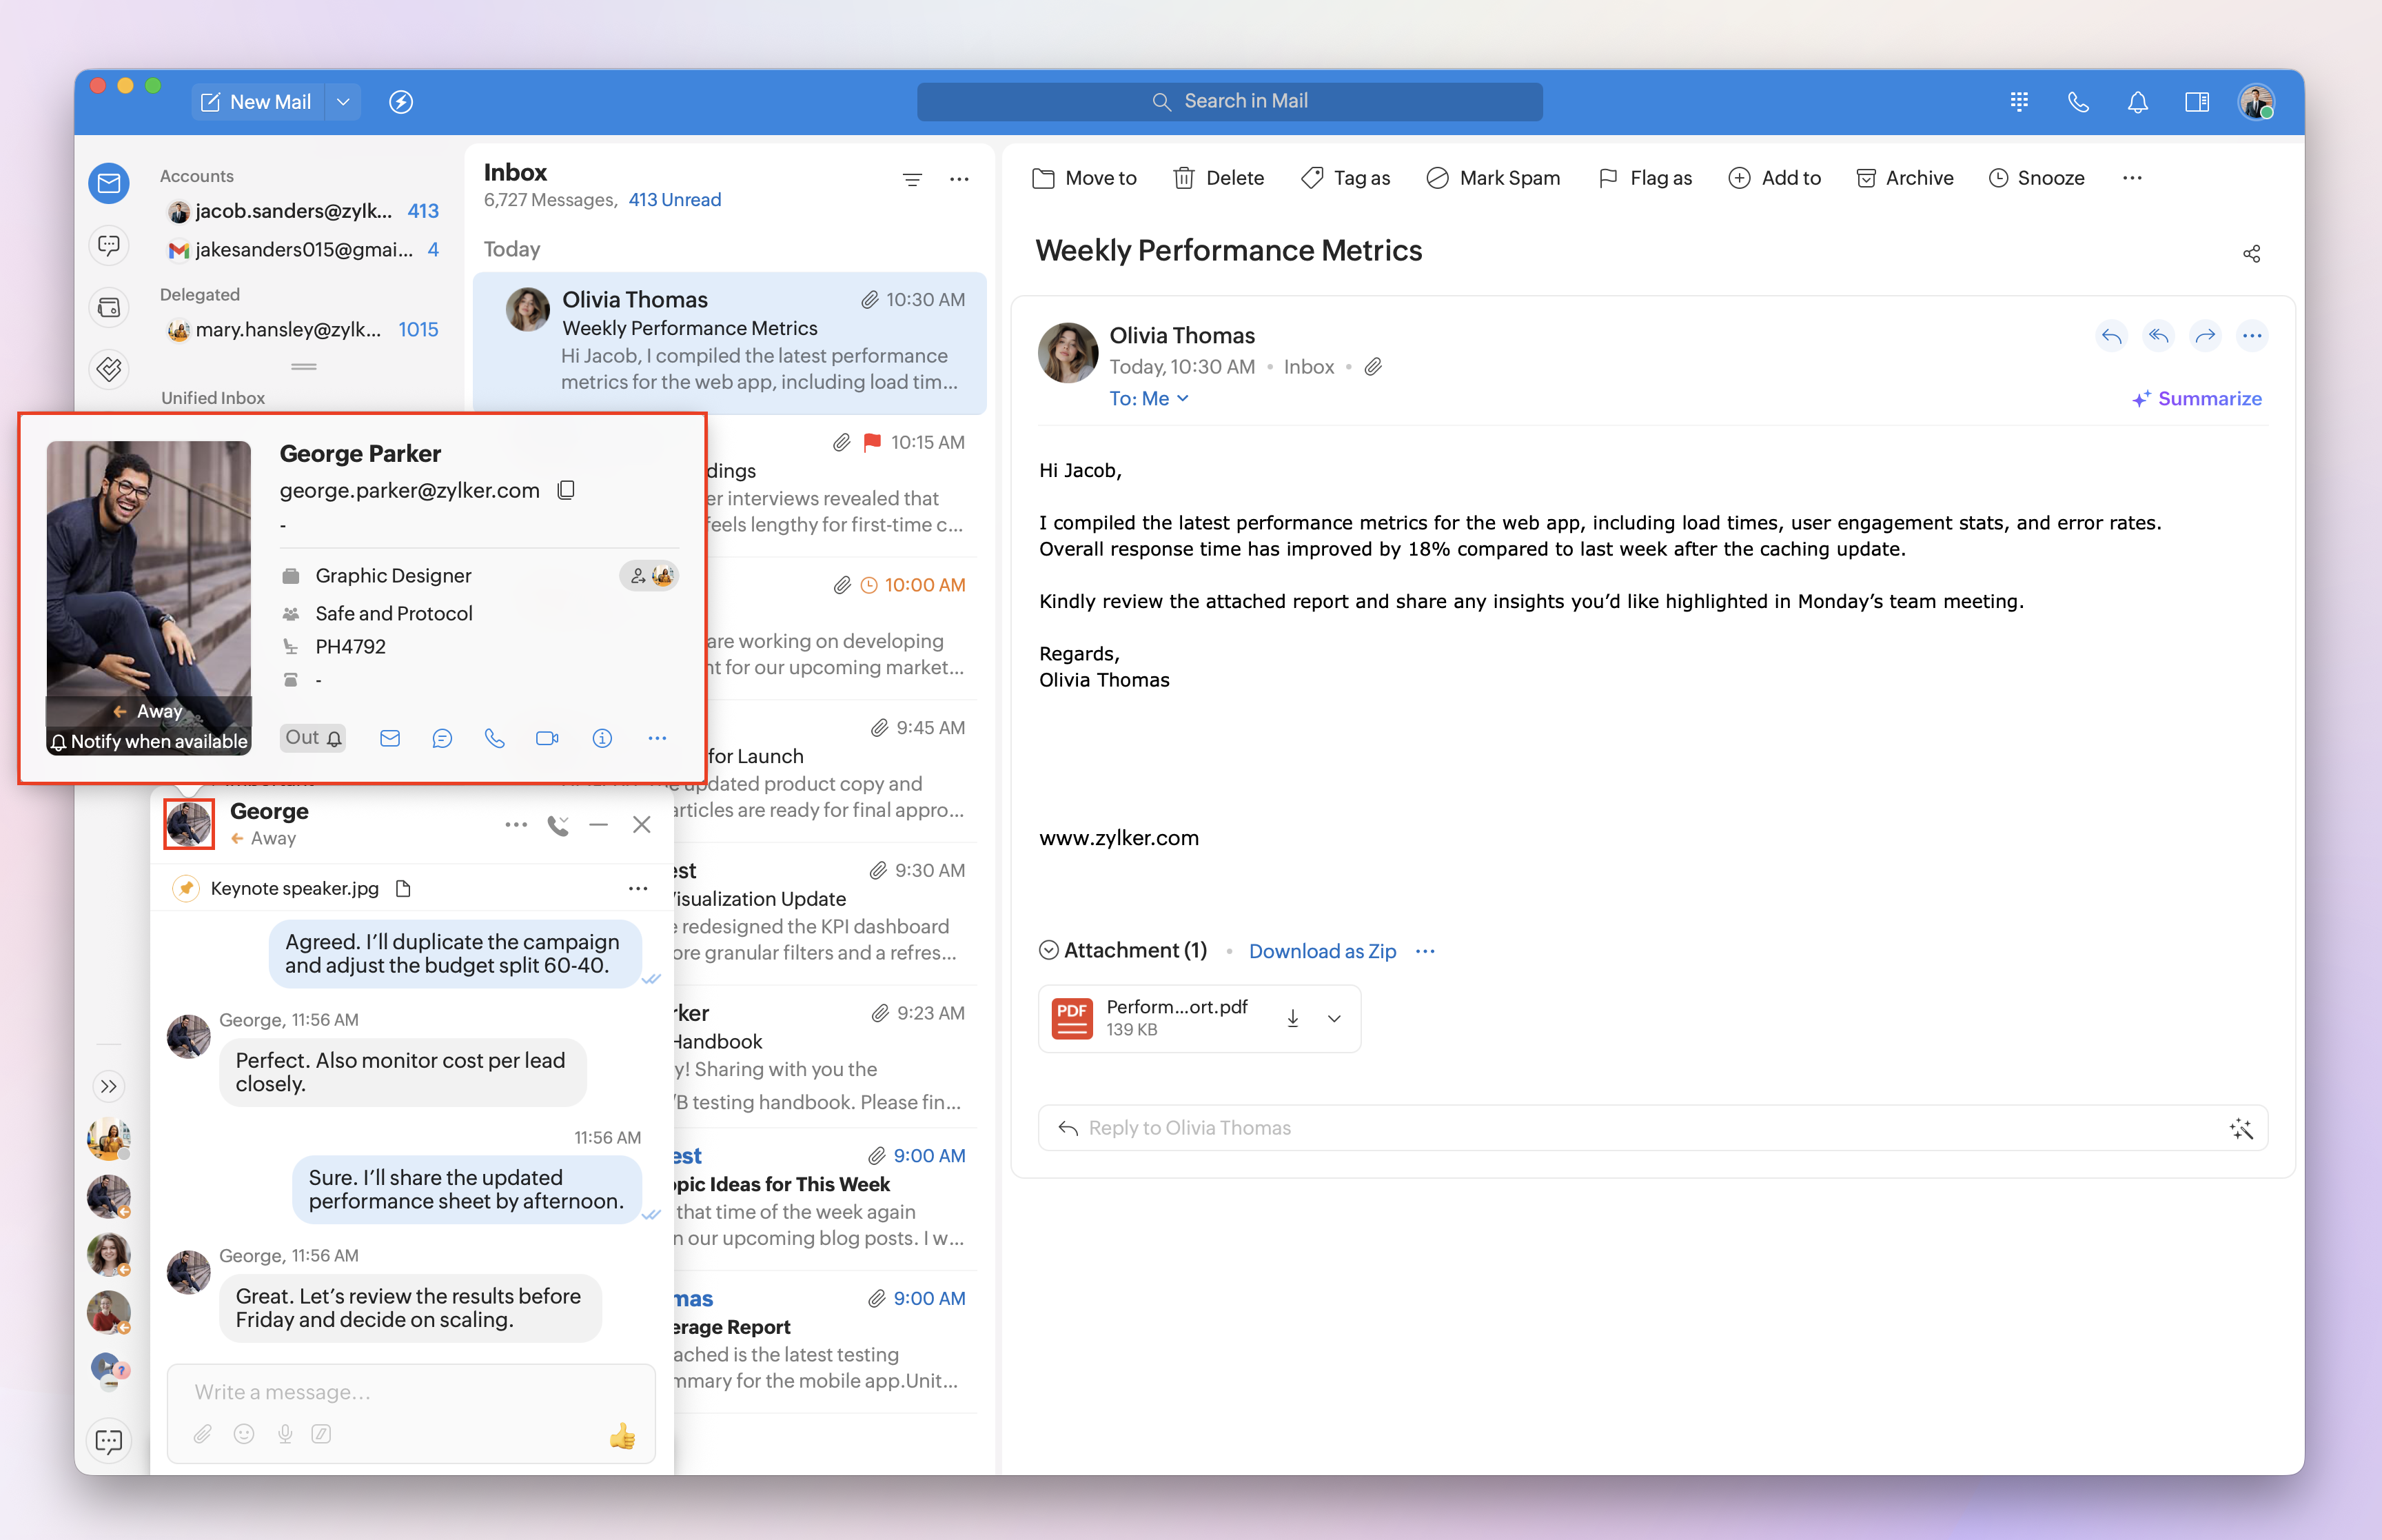Expand the To: Me recipients list
2382x1540 pixels.
[x=1148, y=398]
